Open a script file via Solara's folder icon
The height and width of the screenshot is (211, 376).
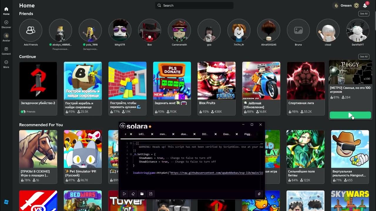[x=142, y=194]
